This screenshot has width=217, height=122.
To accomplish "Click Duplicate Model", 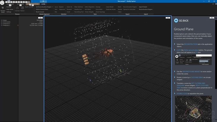I will 111,9.
